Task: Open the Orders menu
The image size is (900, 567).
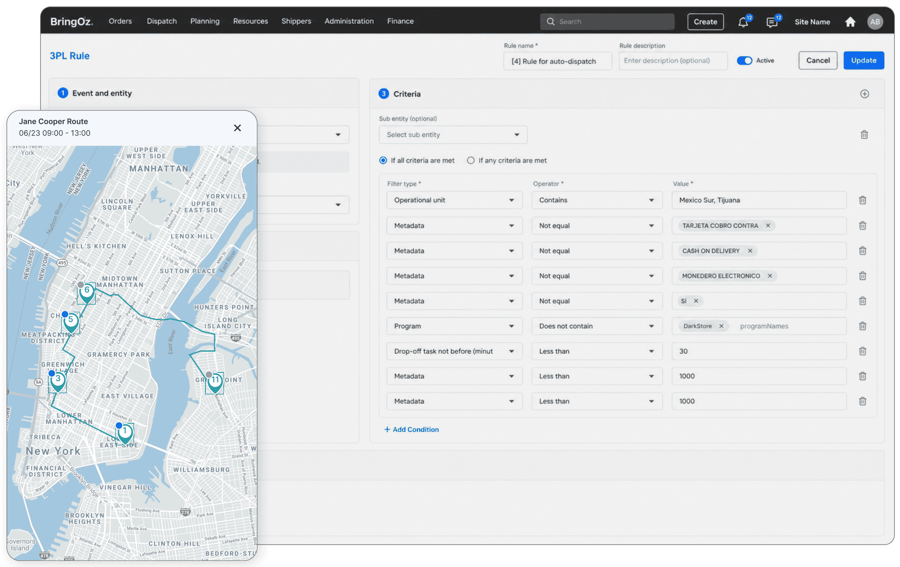Action: (x=120, y=21)
